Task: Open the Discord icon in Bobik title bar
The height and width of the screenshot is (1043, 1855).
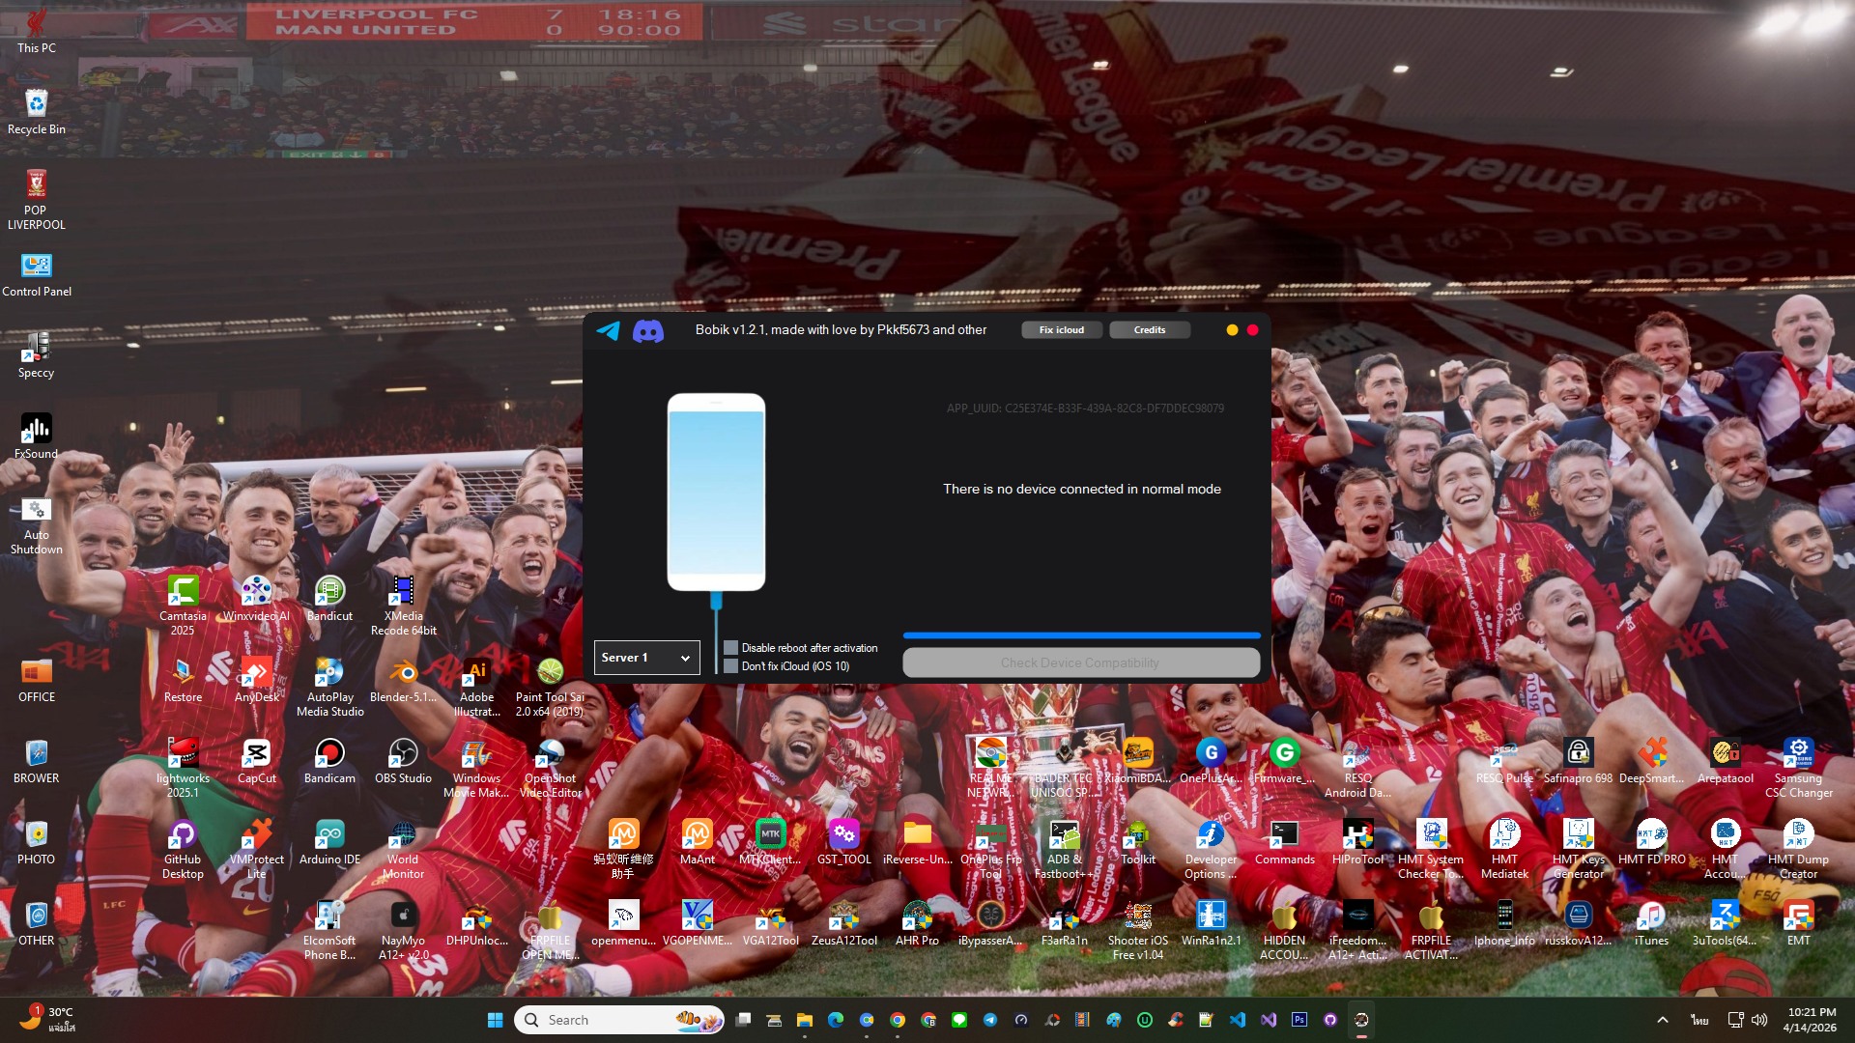Action: coord(648,331)
